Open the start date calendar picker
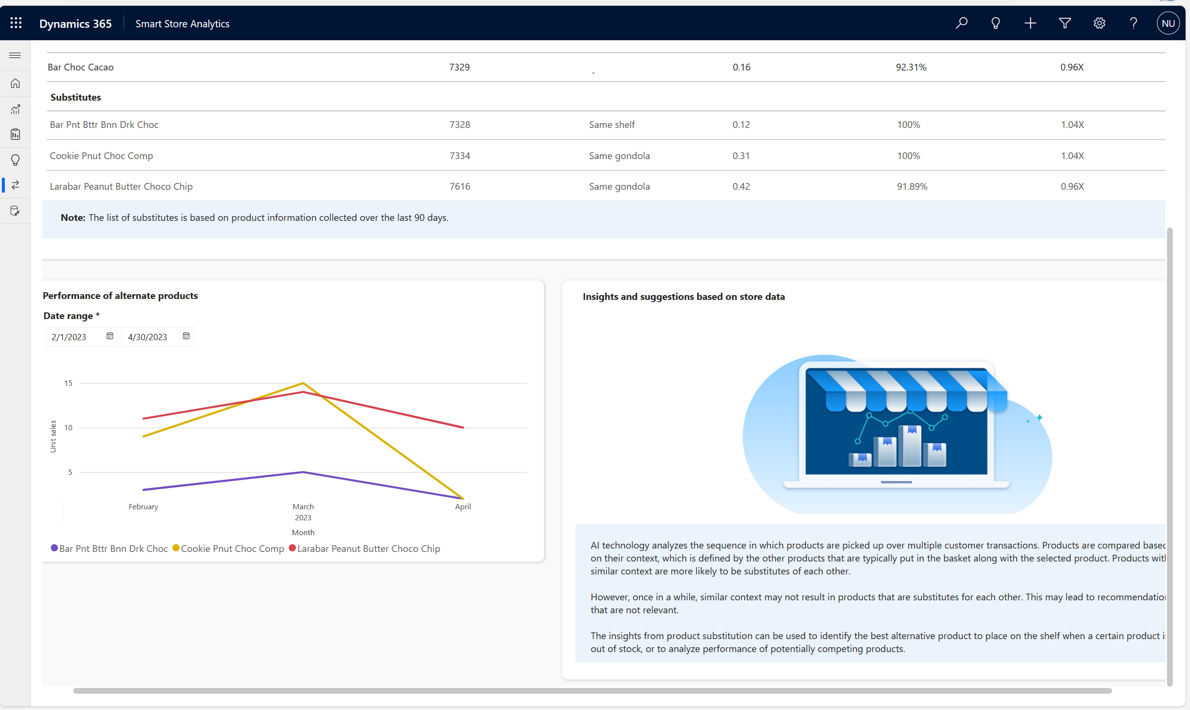Viewport: 1190px width, 710px height. coord(110,336)
